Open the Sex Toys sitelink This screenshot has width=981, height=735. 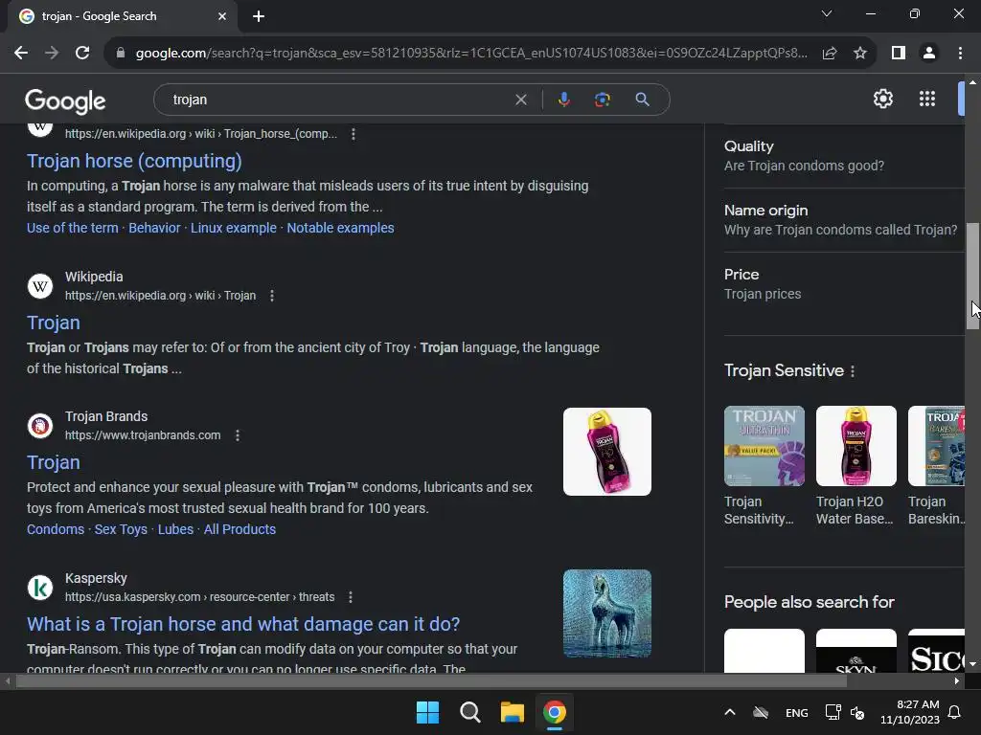(x=121, y=529)
